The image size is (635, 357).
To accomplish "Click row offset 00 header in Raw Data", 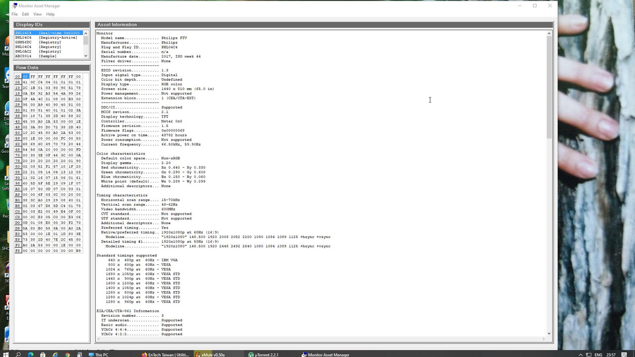I will coord(18,77).
